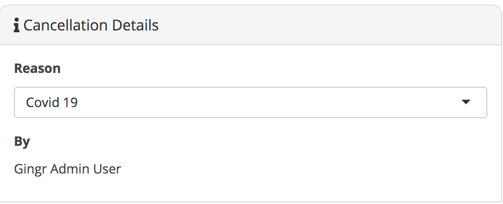The width and height of the screenshot is (503, 204).
Task: Click the Gingr Admin User name
Action: 67,169
